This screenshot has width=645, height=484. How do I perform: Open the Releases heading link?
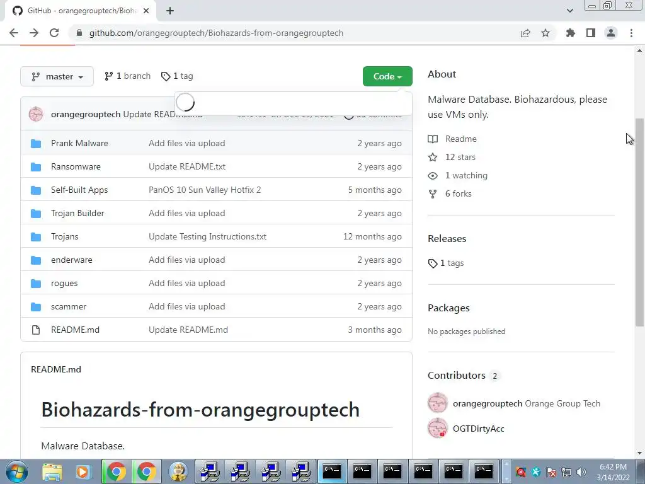(447, 239)
